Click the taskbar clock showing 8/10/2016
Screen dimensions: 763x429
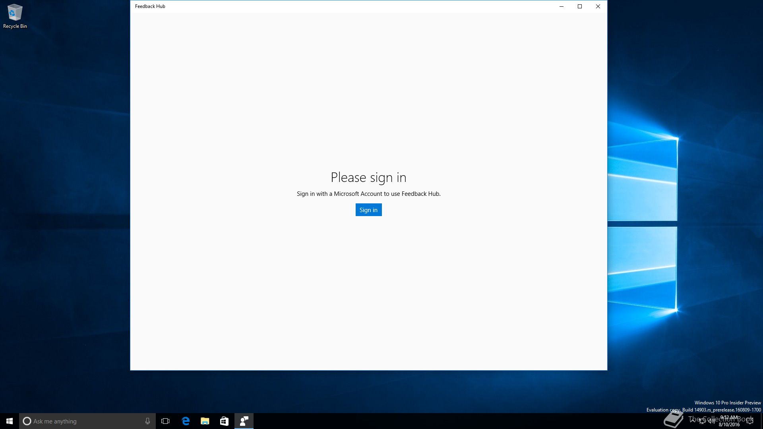[729, 421]
